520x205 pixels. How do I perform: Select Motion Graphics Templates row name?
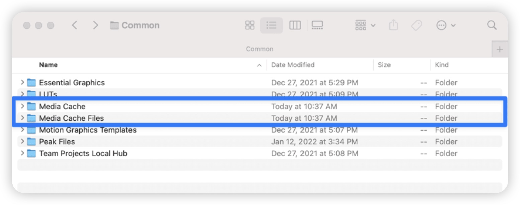click(x=88, y=130)
